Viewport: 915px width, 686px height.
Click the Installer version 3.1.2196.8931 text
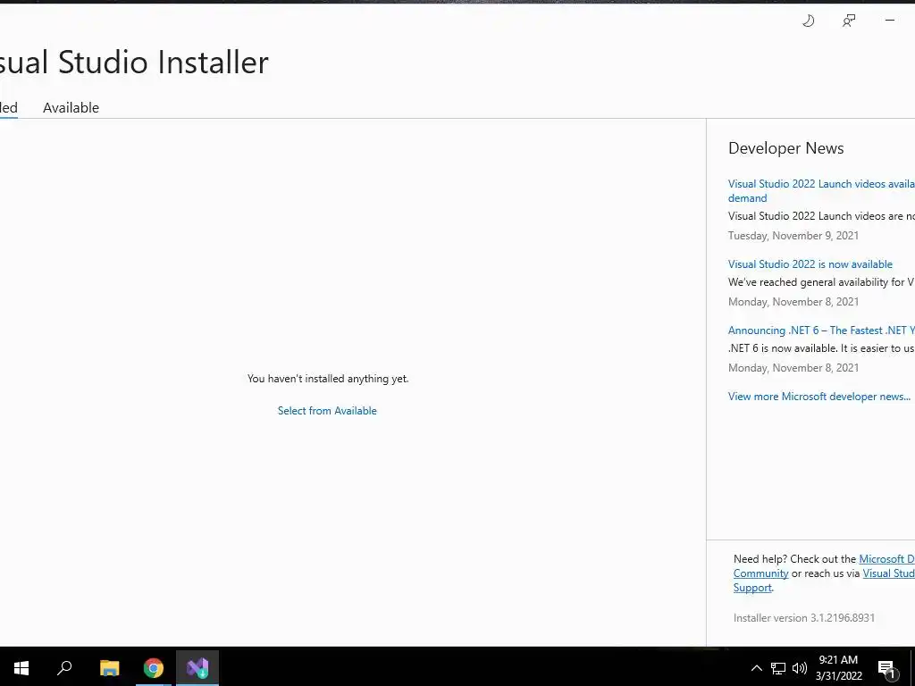(x=803, y=618)
